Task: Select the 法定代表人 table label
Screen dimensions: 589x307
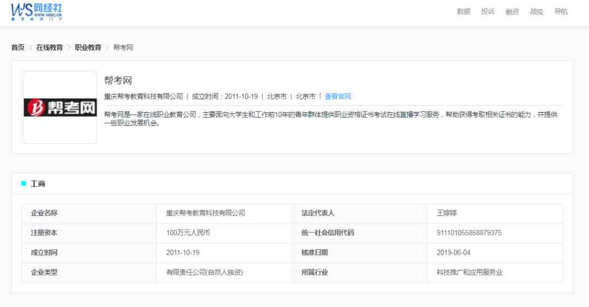Action: [x=318, y=213]
